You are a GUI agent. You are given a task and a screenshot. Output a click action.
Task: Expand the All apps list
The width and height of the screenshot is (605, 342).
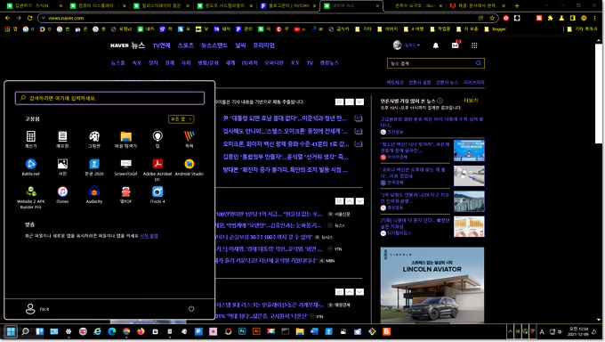[181, 119]
